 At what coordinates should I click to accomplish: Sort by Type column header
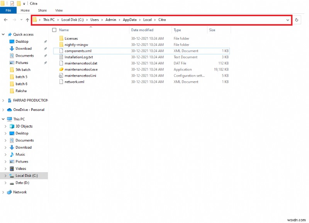tap(177, 30)
